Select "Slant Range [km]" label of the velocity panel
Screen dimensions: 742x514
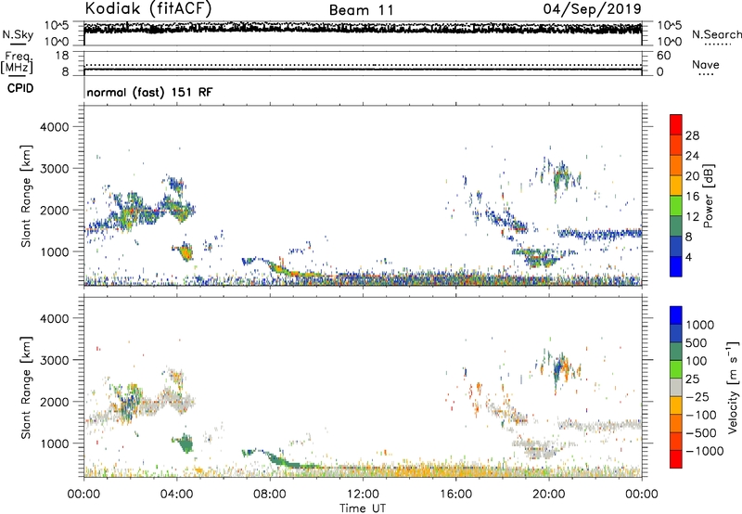click(26, 387)
